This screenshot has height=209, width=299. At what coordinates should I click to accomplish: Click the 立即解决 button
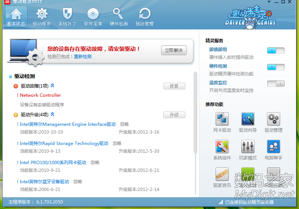174,50
